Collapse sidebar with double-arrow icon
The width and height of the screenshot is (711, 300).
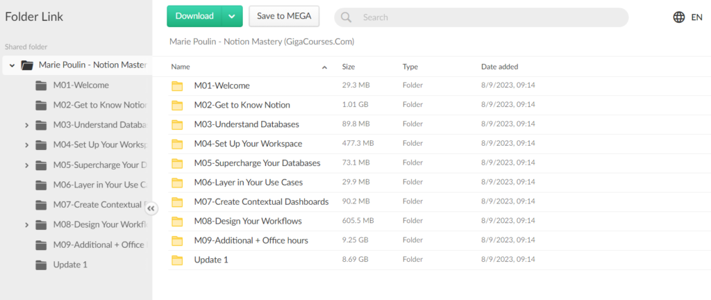tap(151, 208)
